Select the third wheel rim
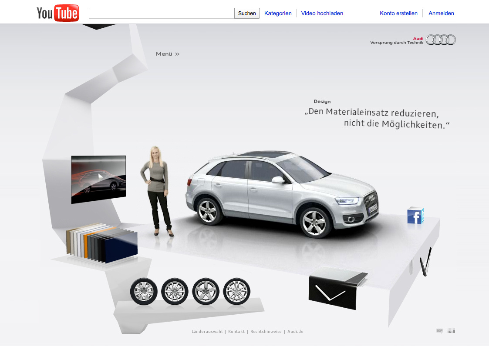 pyautogui.click(x=206, y=292)
